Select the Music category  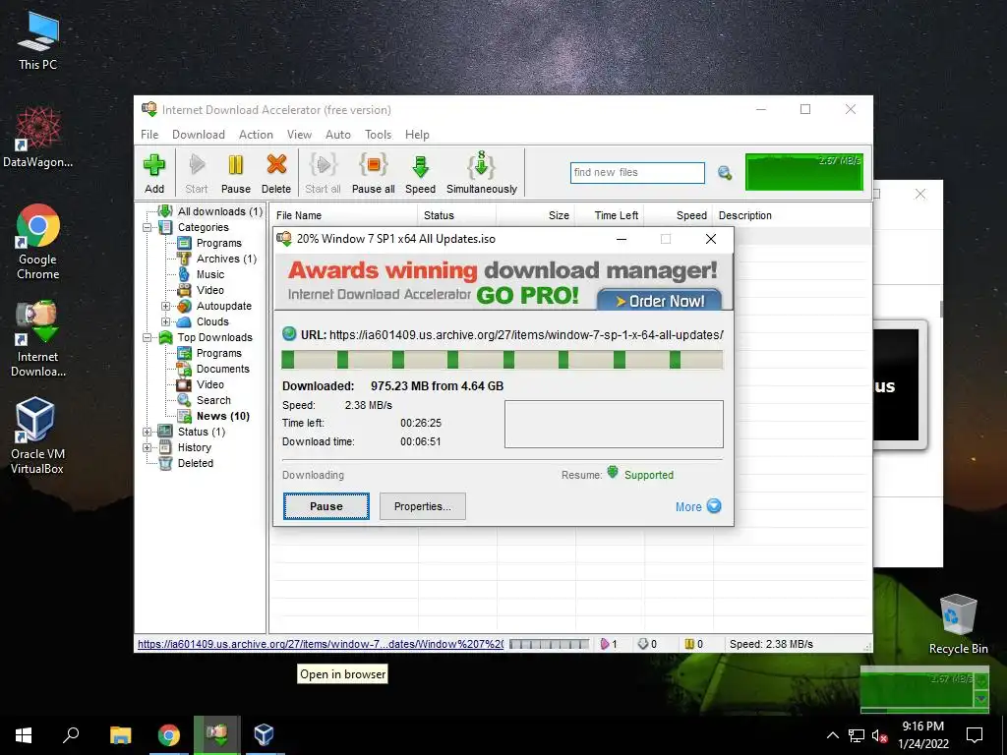pos(210,274)
